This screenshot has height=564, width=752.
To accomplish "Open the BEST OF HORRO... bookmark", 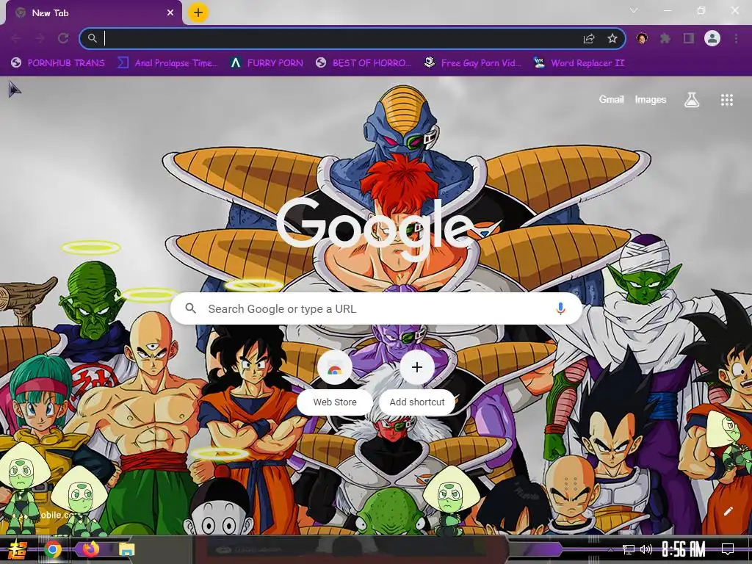I will coord(364,63).
